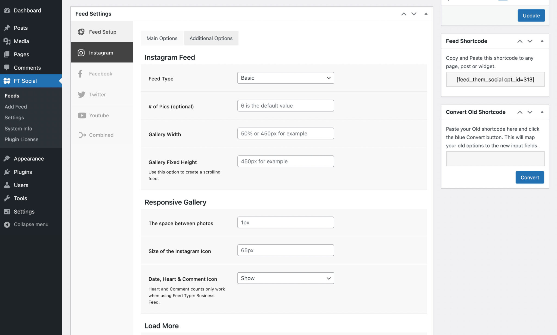Click the Collapse menu arrow icon
Screen dimensions: 557x335
click(x=7, y=225)
